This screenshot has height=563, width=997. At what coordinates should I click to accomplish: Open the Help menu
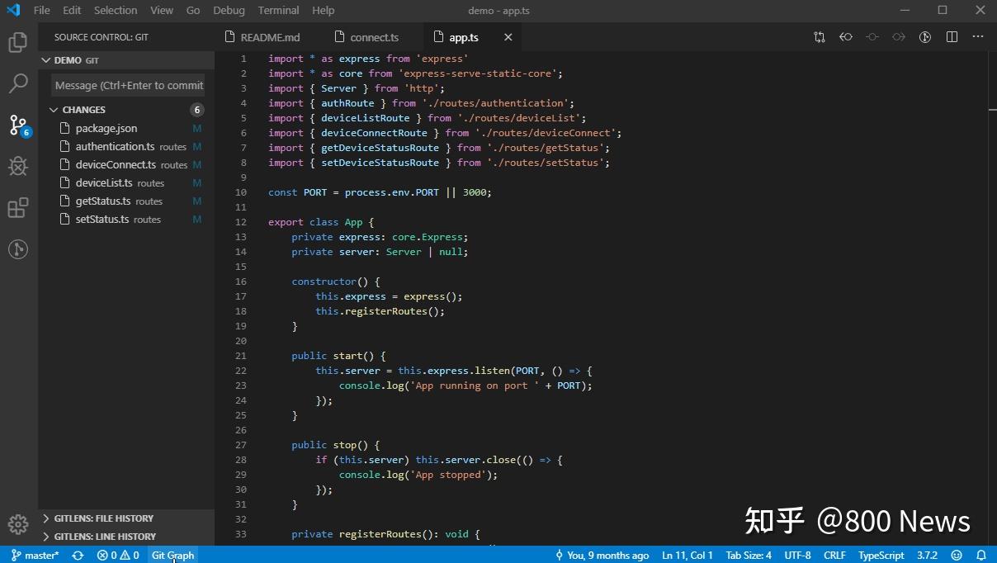pyautogui.click(x=324, y=10)
